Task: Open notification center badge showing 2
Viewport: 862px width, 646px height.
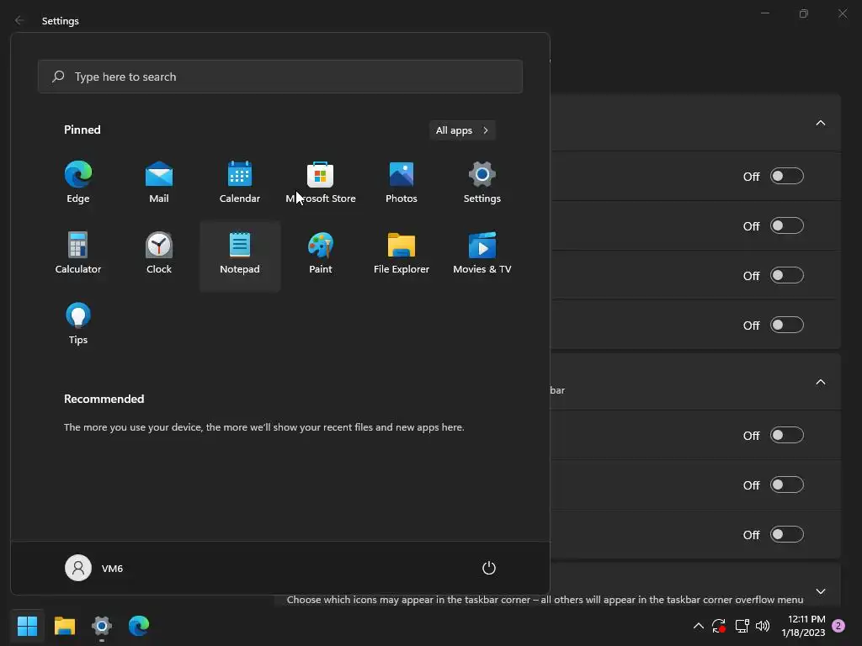Action: point(838,626)
